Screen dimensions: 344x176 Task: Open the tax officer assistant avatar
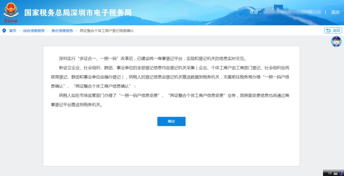[x=336, y=42]
